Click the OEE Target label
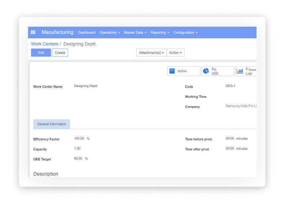Image resolution: width=283 pixels, height=205 pixels. pyautogui.click(x=42, y=159)
